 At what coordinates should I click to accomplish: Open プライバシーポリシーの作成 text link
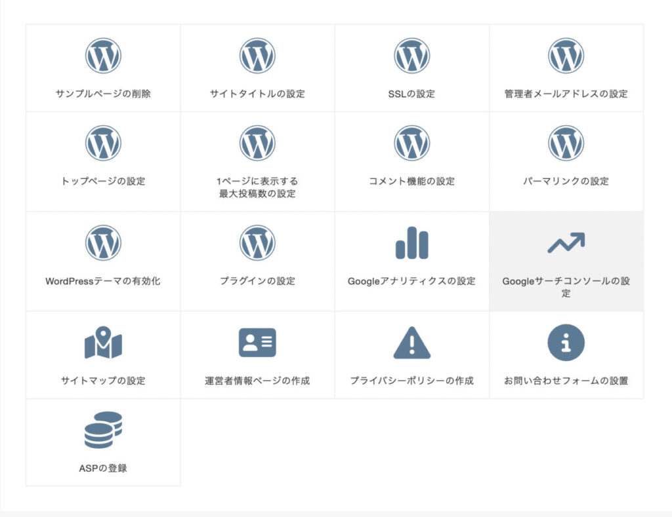point(411,381)
